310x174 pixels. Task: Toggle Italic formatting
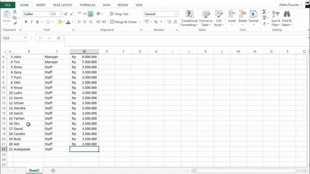pos(31,22)
